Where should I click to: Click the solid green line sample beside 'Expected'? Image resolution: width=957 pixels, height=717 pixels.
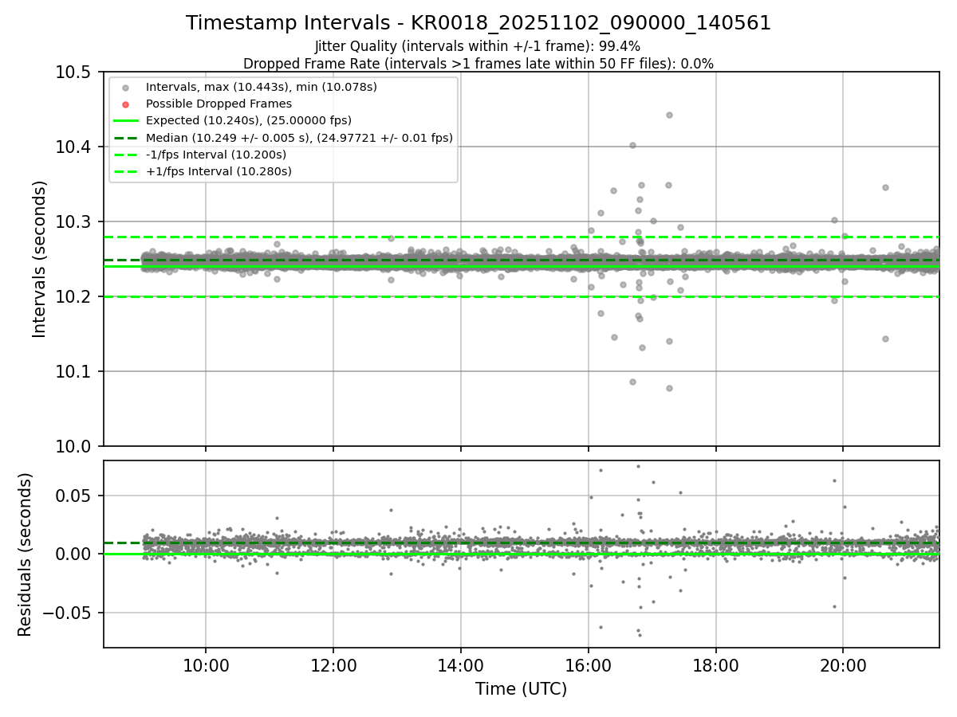coord(125,121)
